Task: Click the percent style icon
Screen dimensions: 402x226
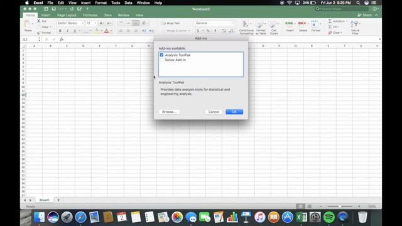Action: [208, 31]
